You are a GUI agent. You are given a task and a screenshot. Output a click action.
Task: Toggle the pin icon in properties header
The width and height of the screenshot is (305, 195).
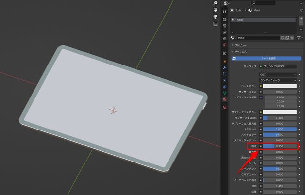coord(301,10)
